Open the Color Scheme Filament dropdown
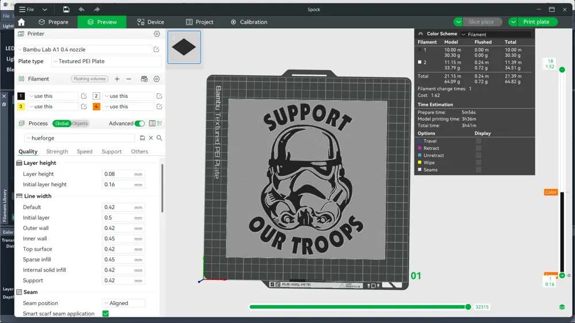 496,34
